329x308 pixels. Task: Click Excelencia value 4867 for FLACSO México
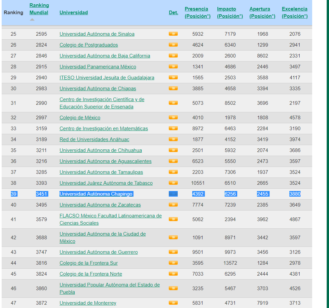pyautogui.click(x=295, y=219)
